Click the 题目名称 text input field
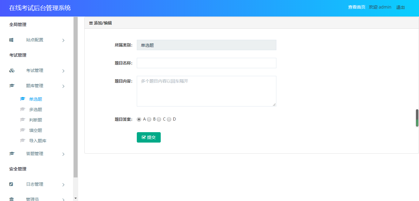Viewport: 419px width, 201px height. tap(206, 63)
